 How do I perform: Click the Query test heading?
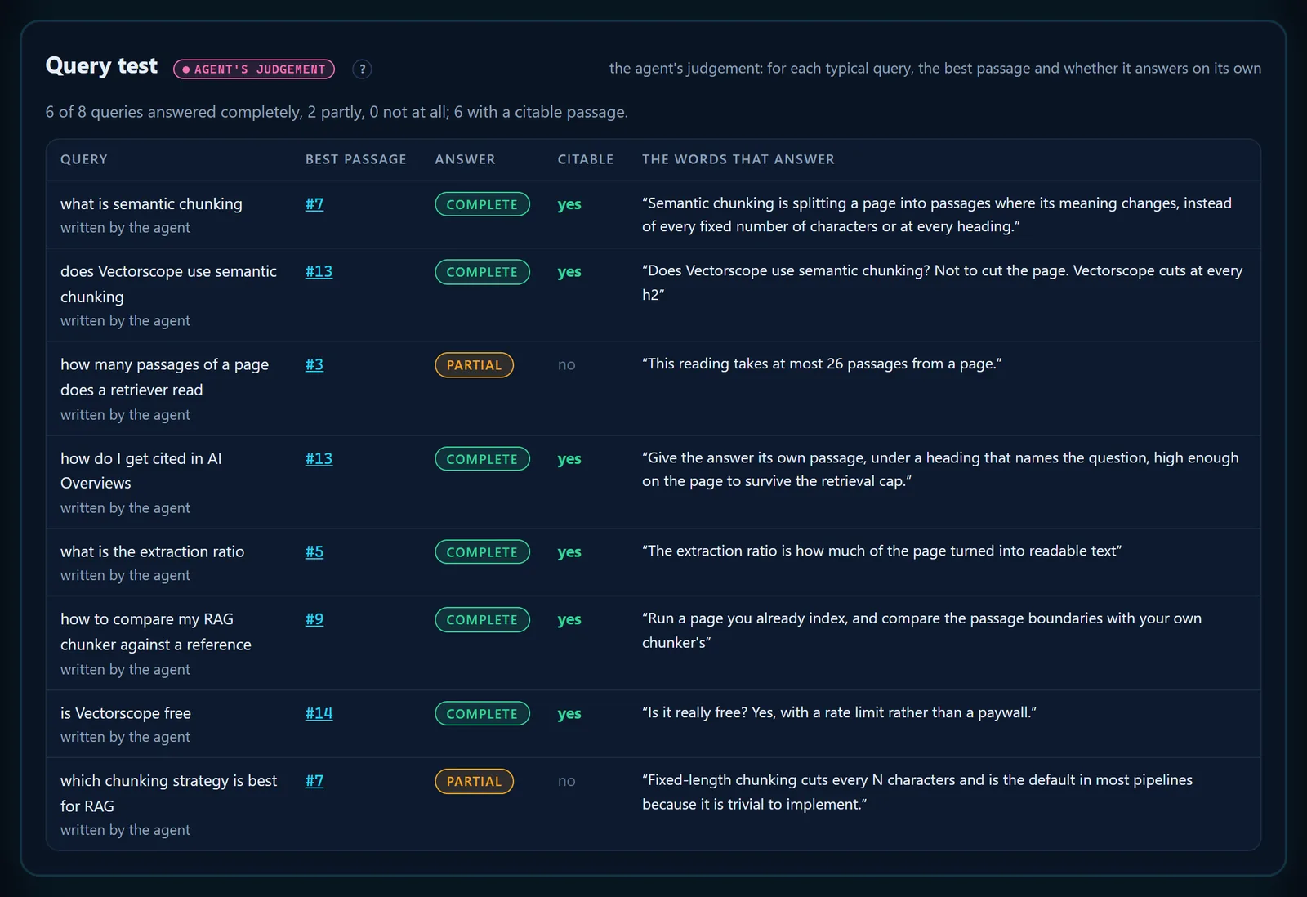(x=101, y=66)
